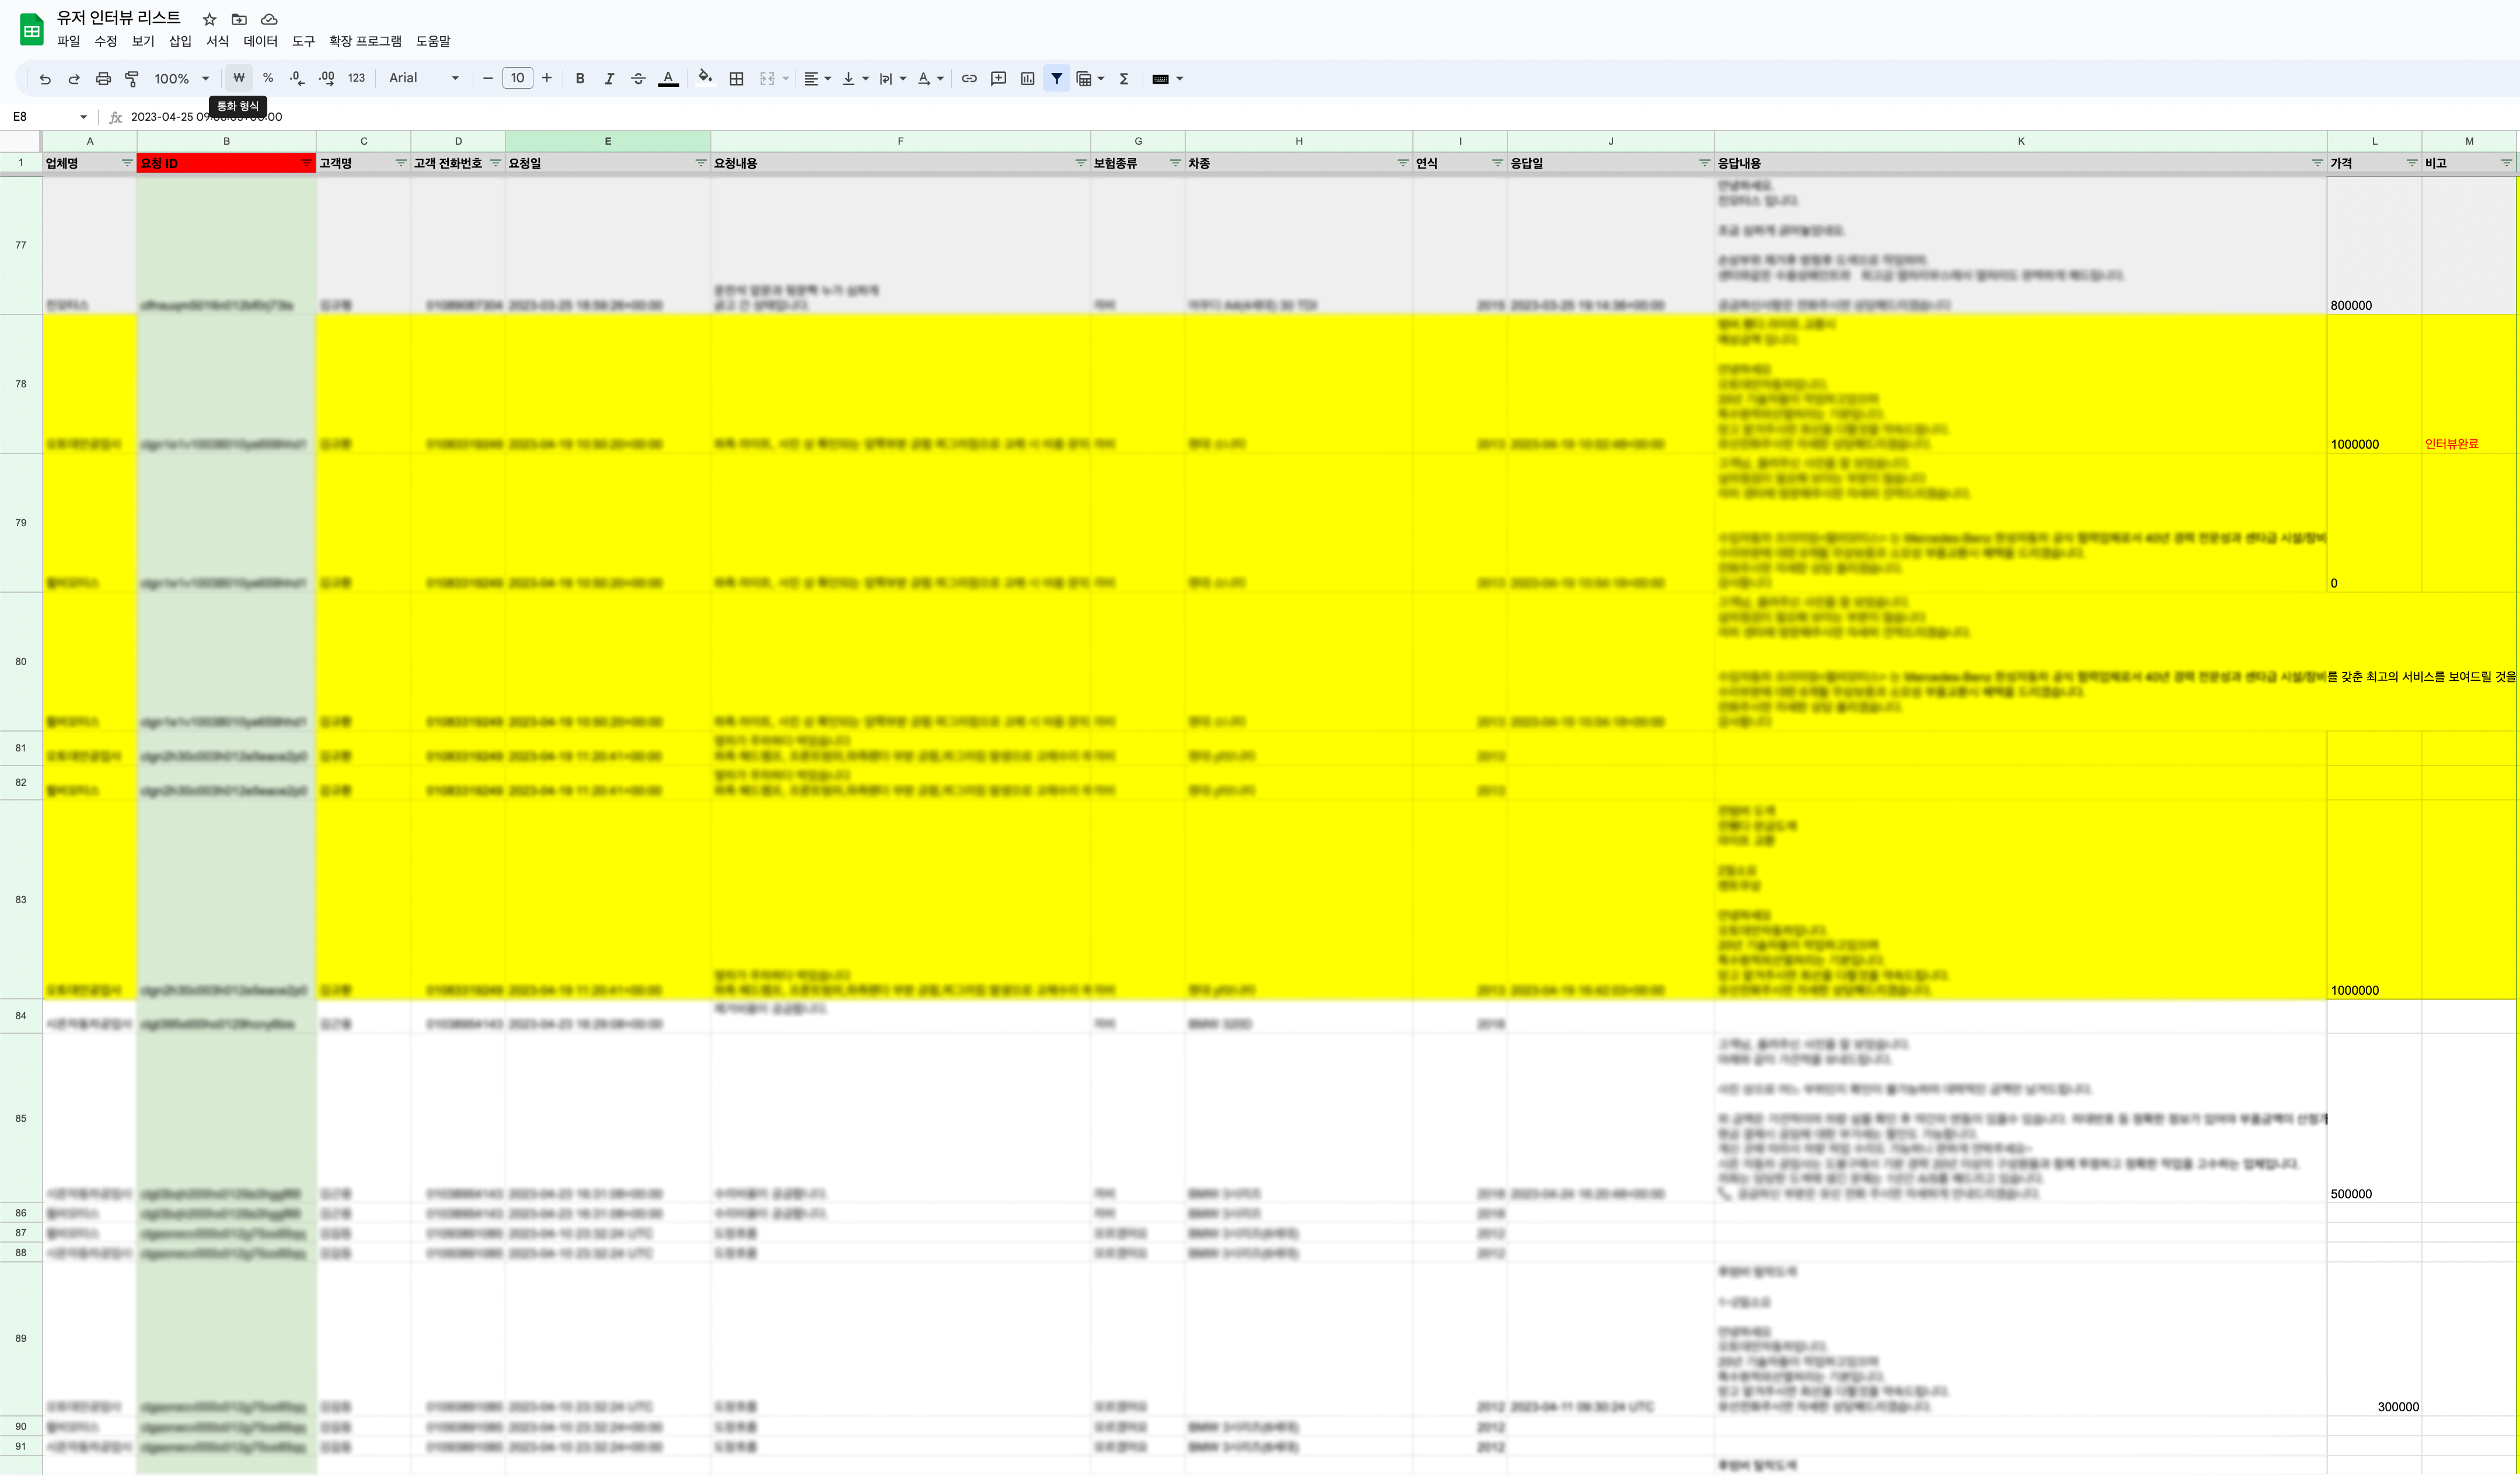Screen dimensions: 2520x1476
Task: Open filter dropdown on 업체명 column
Action: (x=127, y=163)
